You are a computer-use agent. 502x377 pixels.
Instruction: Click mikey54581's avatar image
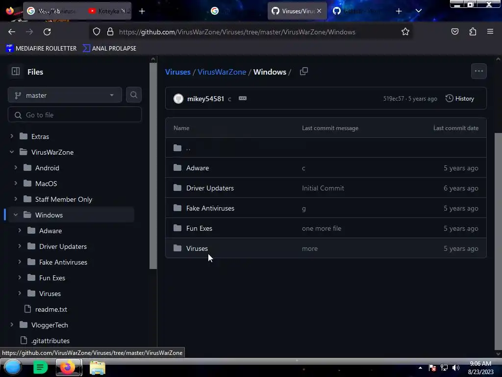178,98
